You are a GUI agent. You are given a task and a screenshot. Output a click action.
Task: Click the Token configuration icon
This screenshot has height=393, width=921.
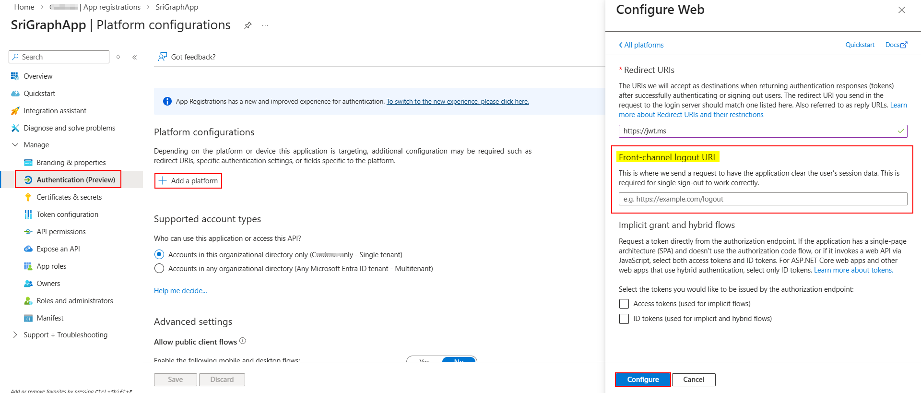tap(28, 214)
